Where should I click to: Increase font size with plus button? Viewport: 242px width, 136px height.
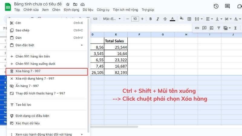click(x=142, y=19)
